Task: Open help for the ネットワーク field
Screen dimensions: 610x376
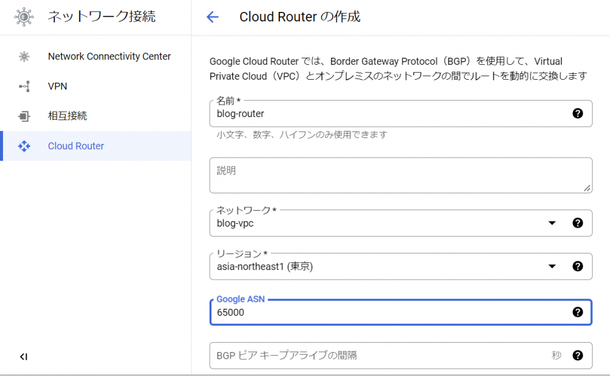Action: coord(578,223)
